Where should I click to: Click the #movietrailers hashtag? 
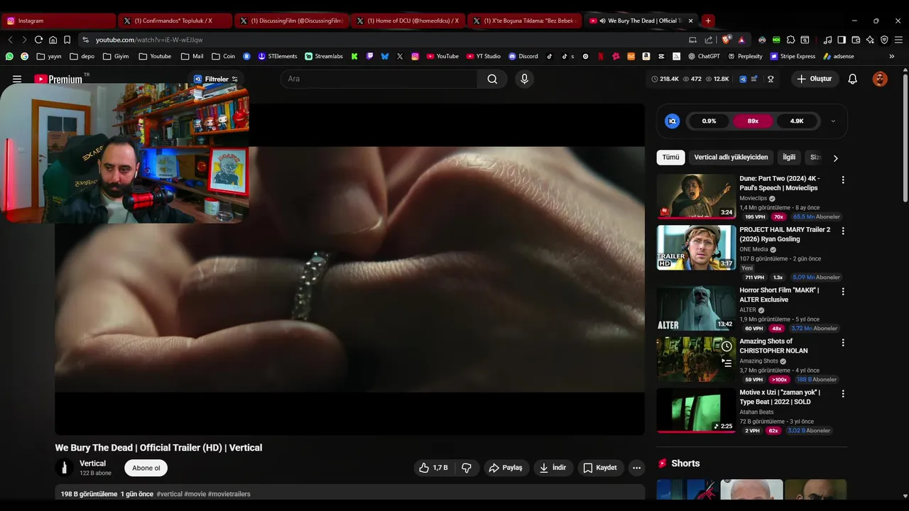[x=229, y=494]
